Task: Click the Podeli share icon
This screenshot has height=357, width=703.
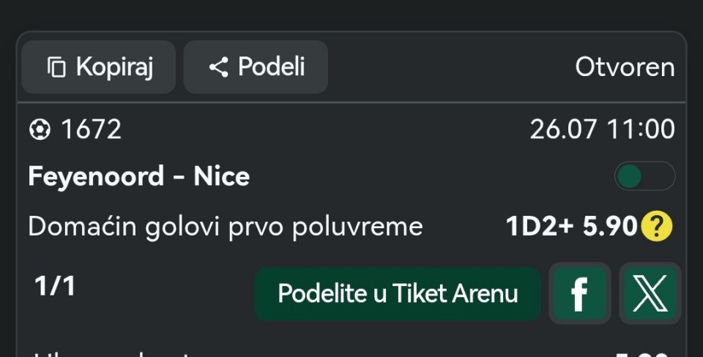Action: tap(219, 67)
